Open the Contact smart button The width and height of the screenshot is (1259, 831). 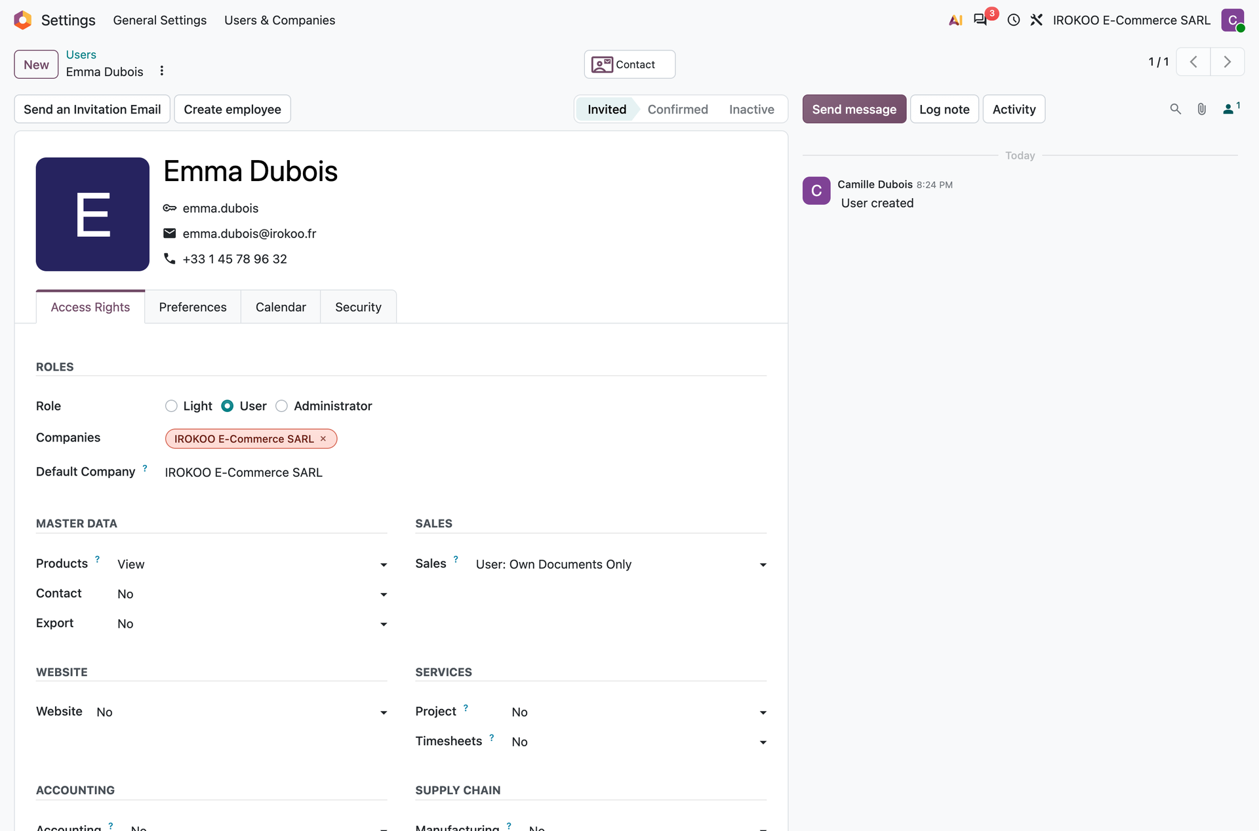coord(629,64)
